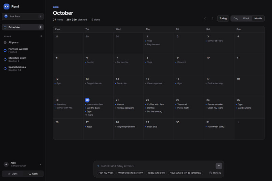This screenshot has width=272, height=181.
Task: Select today's date 20 circle
Action: [x=87, y=100]
